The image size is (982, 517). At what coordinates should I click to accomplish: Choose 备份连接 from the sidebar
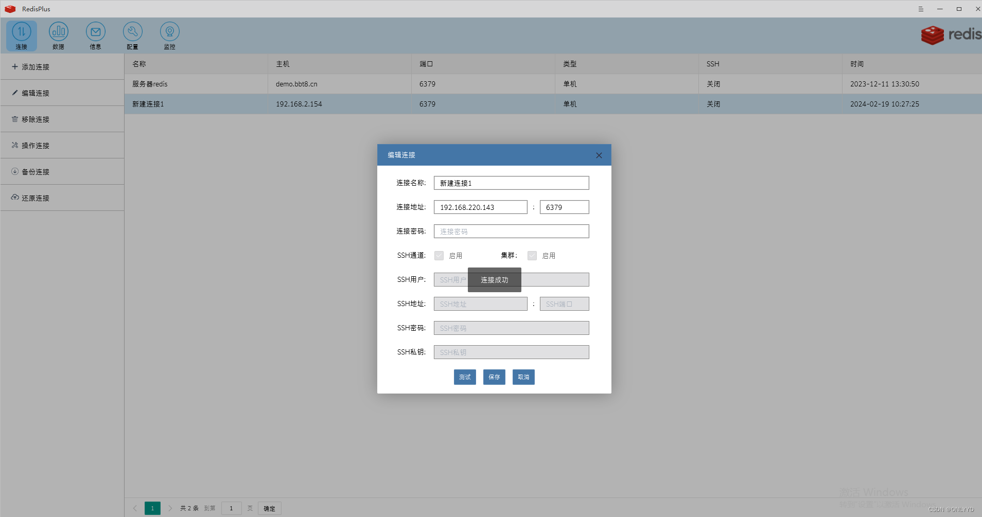tap(36, 172)
